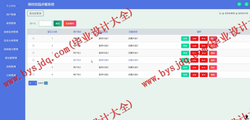Viewport: 250px width, 120px height.
Task: Expand 个人中心 sidebar menu
Action: point(12,6)
